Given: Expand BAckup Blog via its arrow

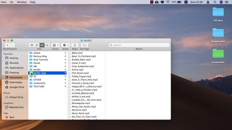Looking at the screenshot, I should (x=65, y=56).
